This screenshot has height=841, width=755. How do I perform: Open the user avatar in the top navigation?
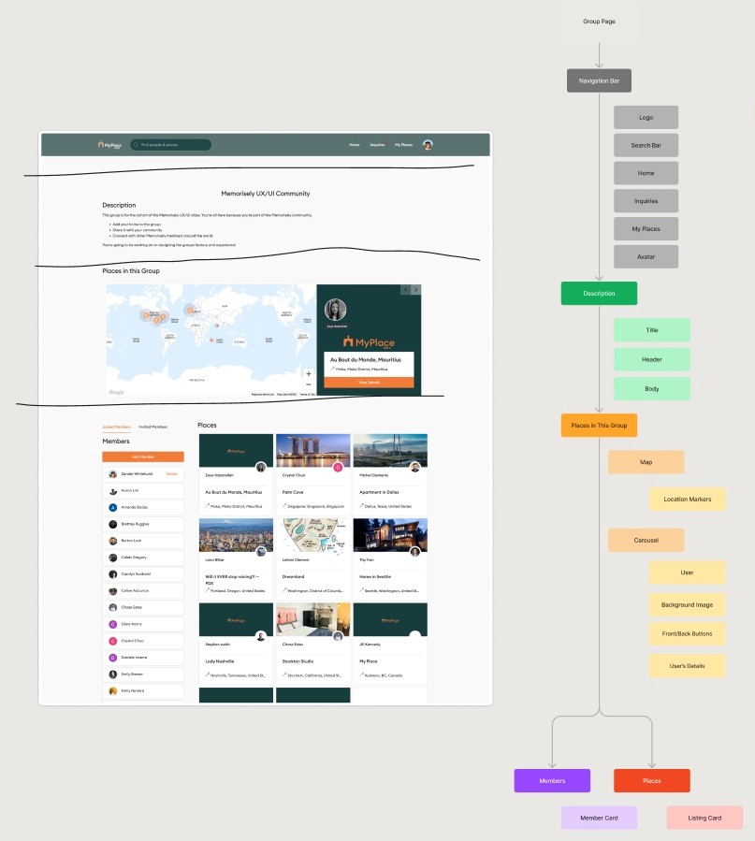(428, 145)
